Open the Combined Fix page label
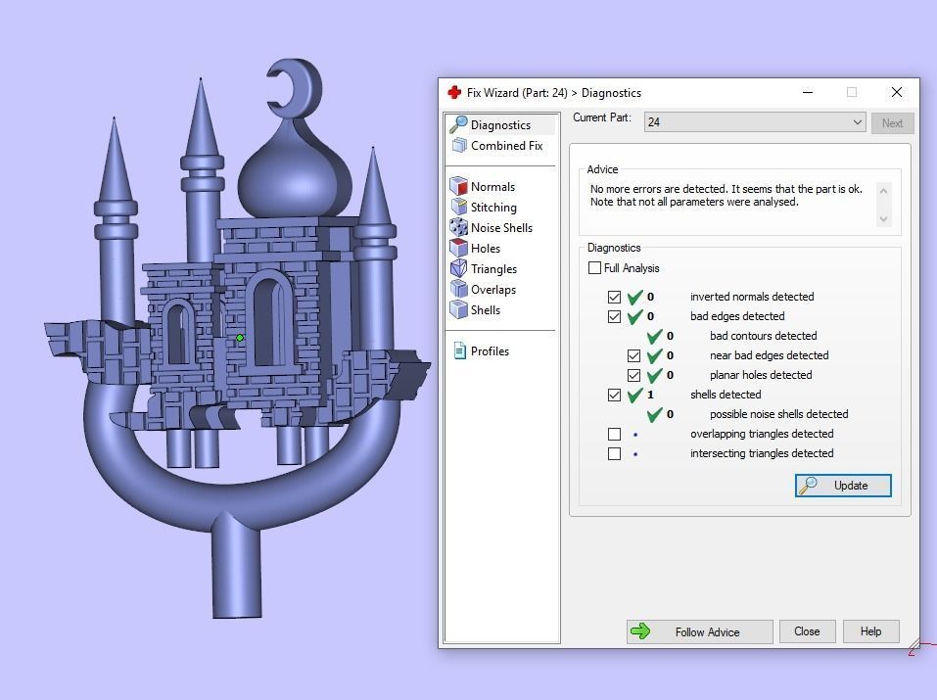The height and width of the screenshot is (700, 937). coord(507,145)
